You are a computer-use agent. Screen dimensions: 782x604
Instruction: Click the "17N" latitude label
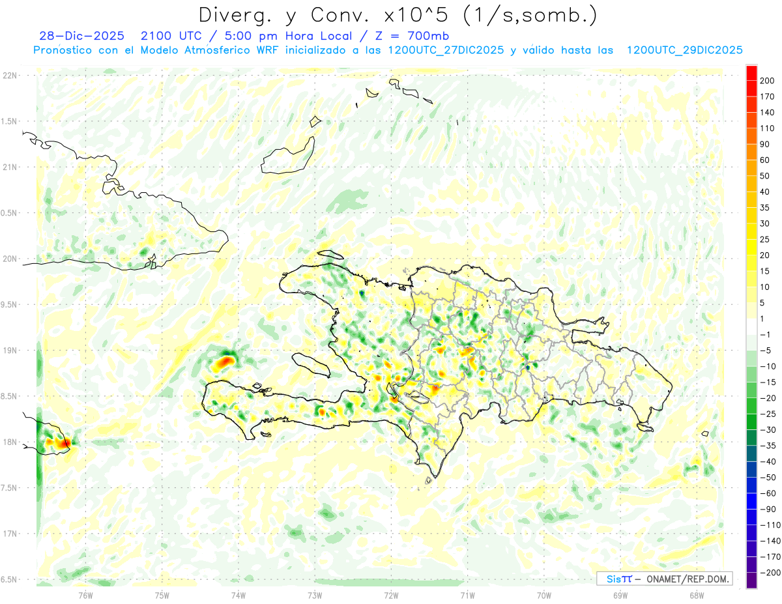click(x=10, y=534)
